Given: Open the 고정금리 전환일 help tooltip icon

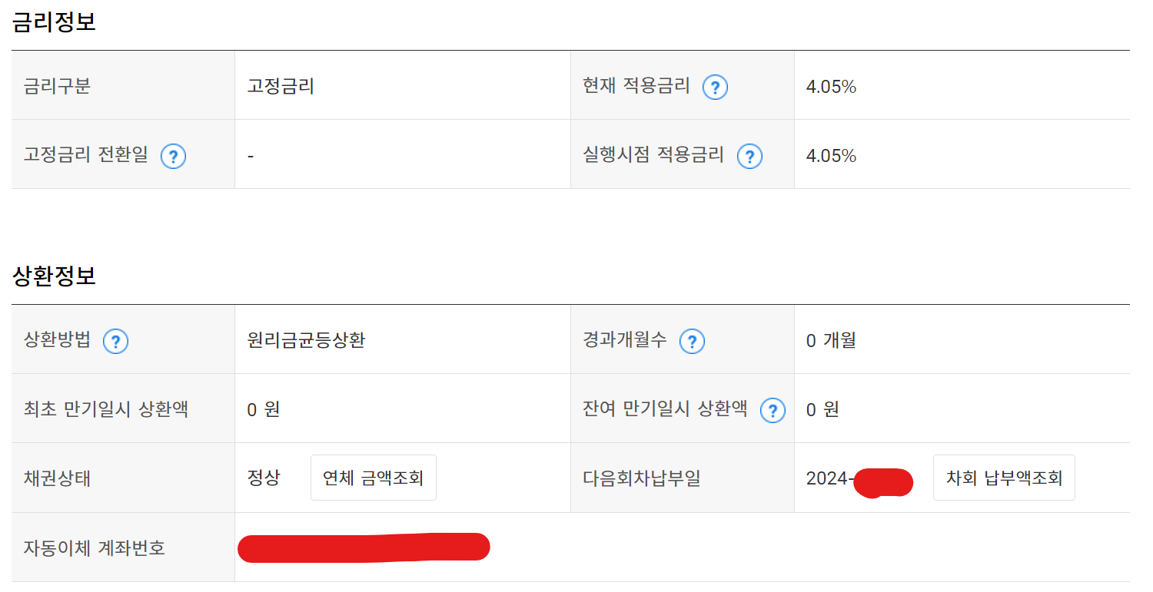Looking at the screenshot, I should 173,157.
